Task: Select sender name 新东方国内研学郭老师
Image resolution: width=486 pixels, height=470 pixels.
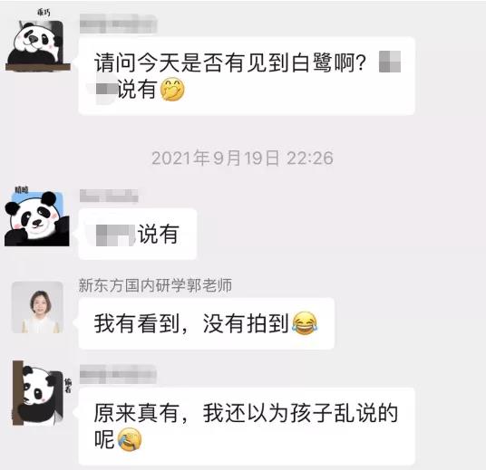Action: pos(155,285)
